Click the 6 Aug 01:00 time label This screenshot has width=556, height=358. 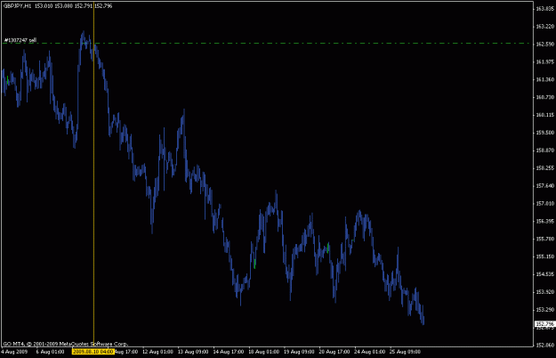pos(51,352)
